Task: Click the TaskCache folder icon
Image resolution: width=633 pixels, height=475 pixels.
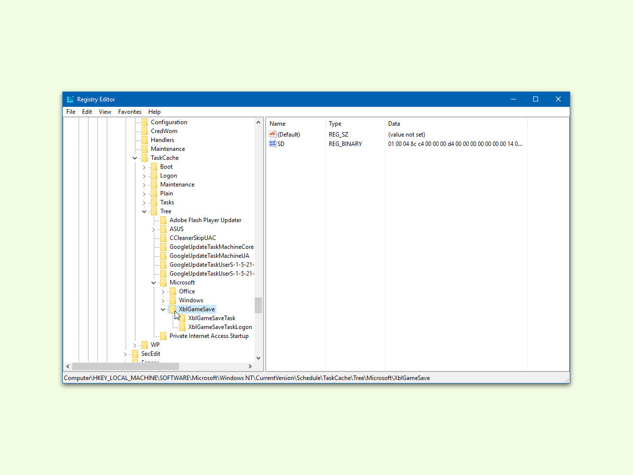Action: 144,158
